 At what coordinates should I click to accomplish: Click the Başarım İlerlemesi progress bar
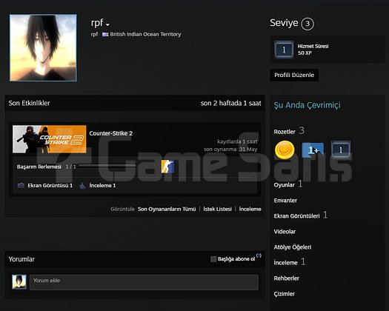tap(107, 166)
